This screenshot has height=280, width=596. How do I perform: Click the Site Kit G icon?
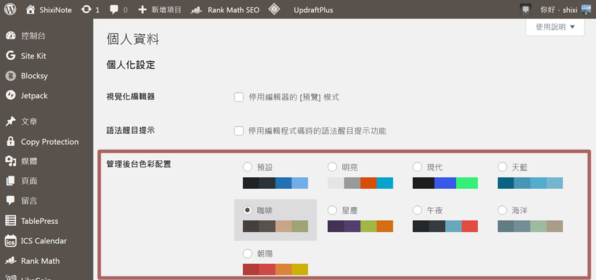[x=10, y=56]
